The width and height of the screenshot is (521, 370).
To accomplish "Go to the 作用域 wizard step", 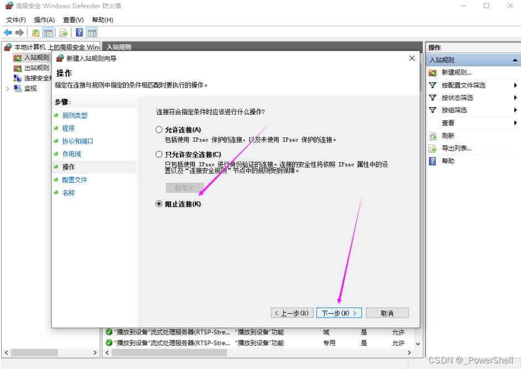I will [x=72, y=154].
